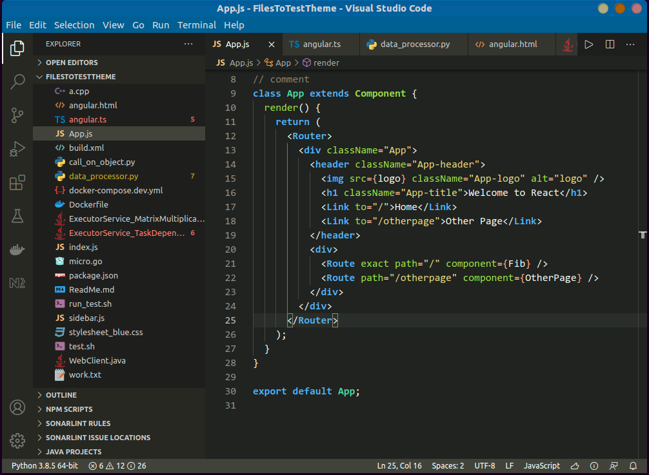The height and width of the screenshot is (475, 649).
Task: Click the thumbs-up status bar icon
Action: (x=575, y=466)
